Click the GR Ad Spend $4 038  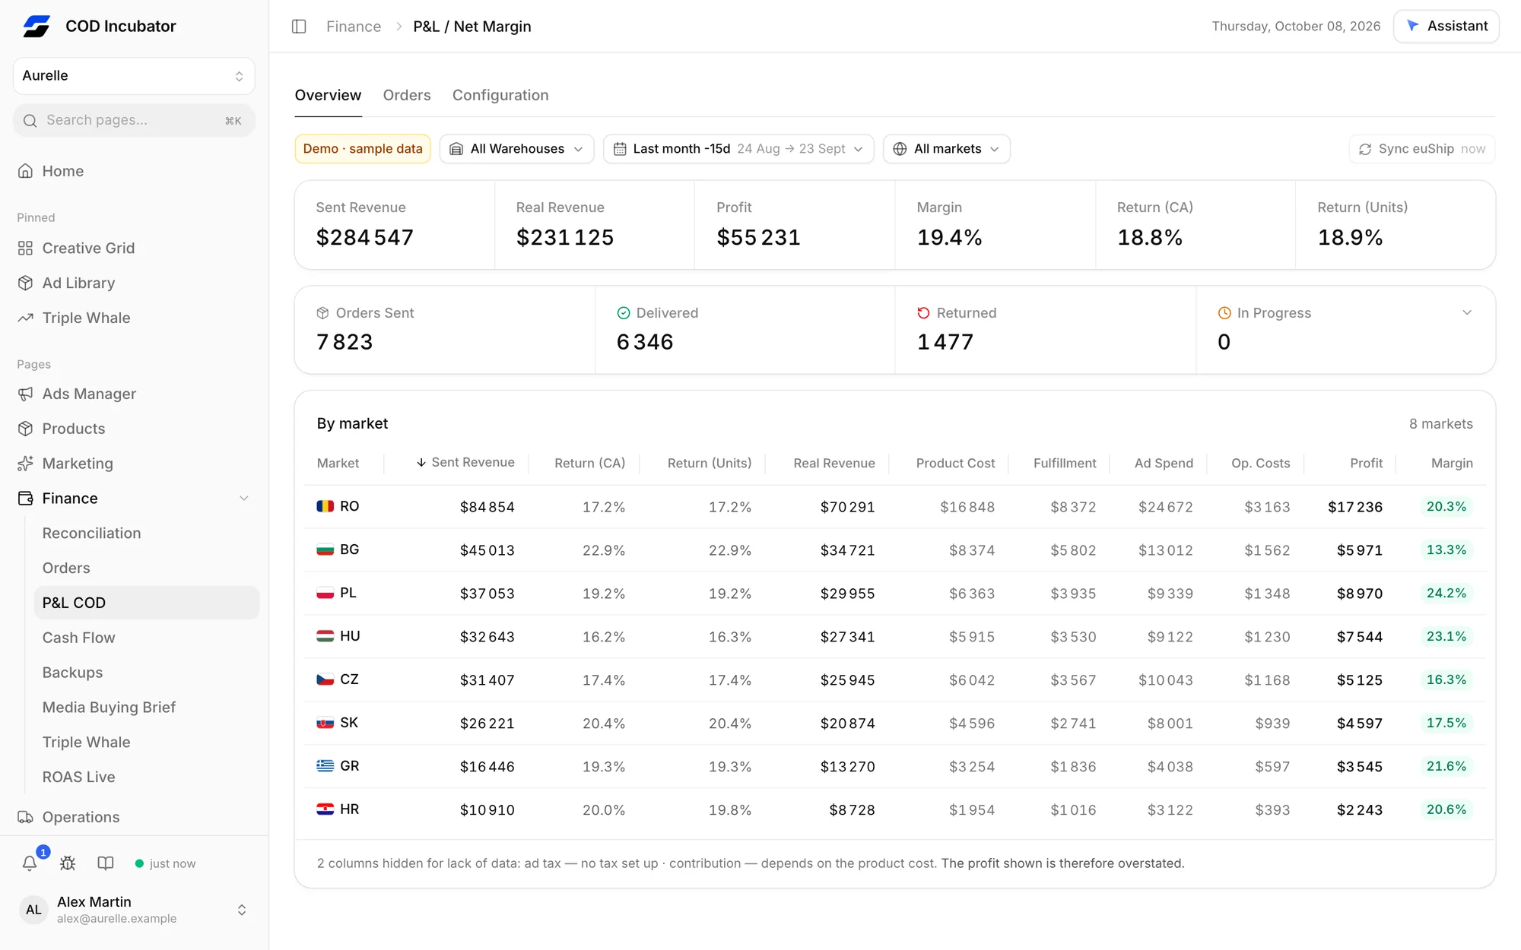[x=1170, y=767]
